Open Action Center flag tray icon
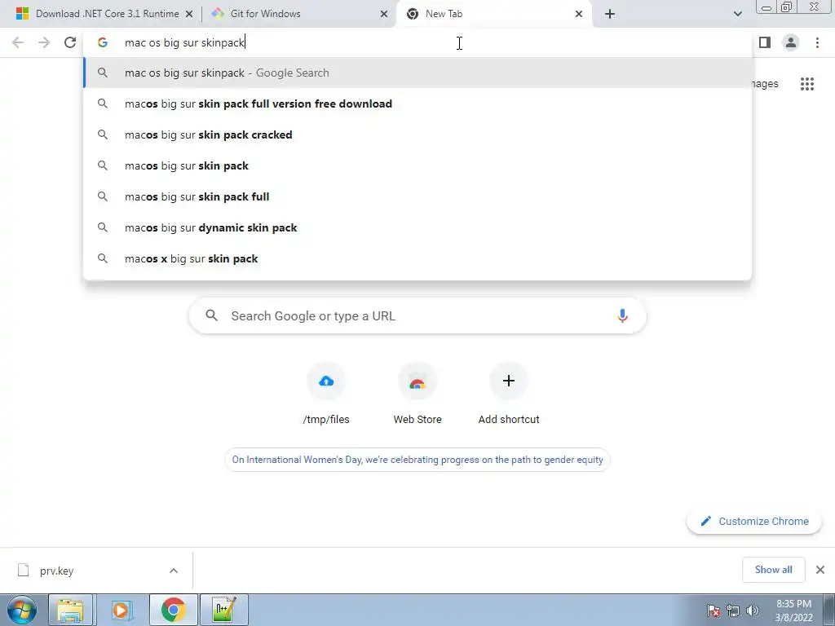The height and width of the screenshot is (626, 835). (714, 611)
